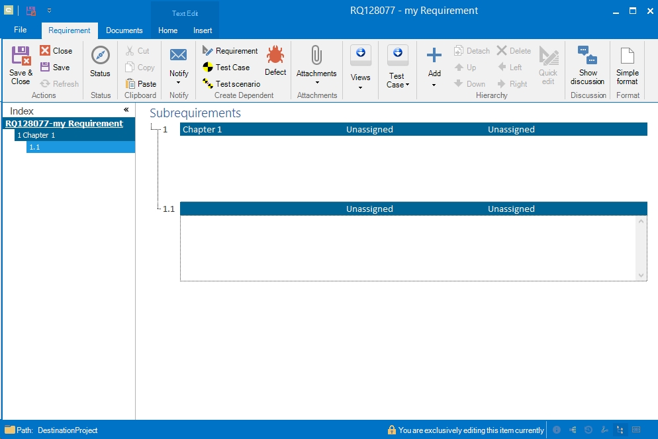Open the Status compass icon
658x439 pixels.
pyautogui.click(x=100, y=56)
